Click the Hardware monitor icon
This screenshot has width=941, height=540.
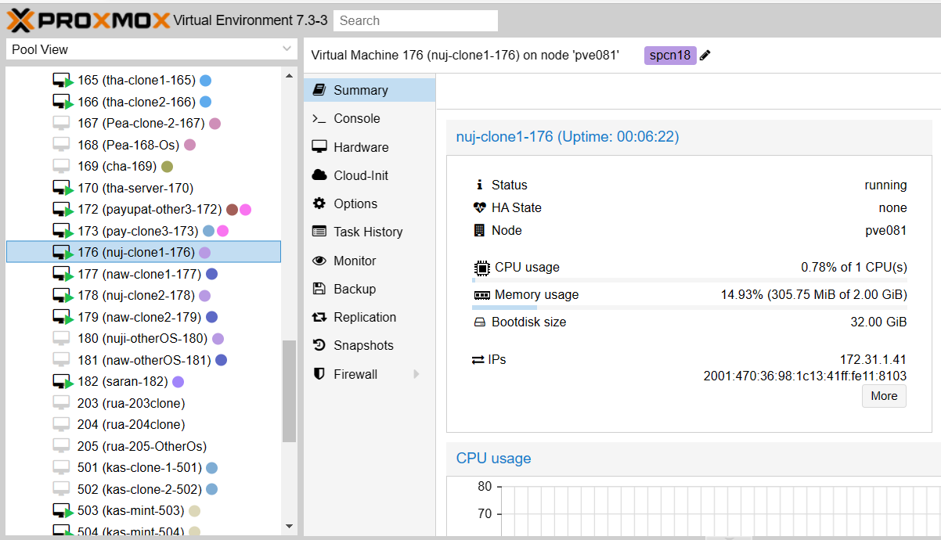click(319, 147)
